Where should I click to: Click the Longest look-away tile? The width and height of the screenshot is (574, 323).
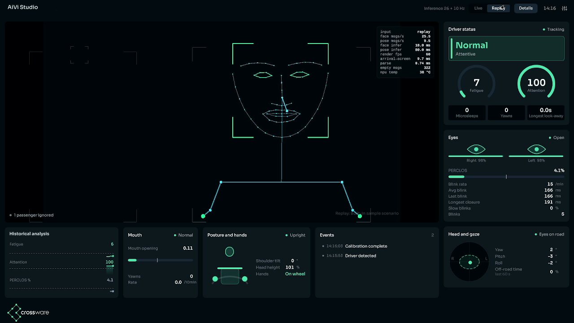tap(546, 113)
